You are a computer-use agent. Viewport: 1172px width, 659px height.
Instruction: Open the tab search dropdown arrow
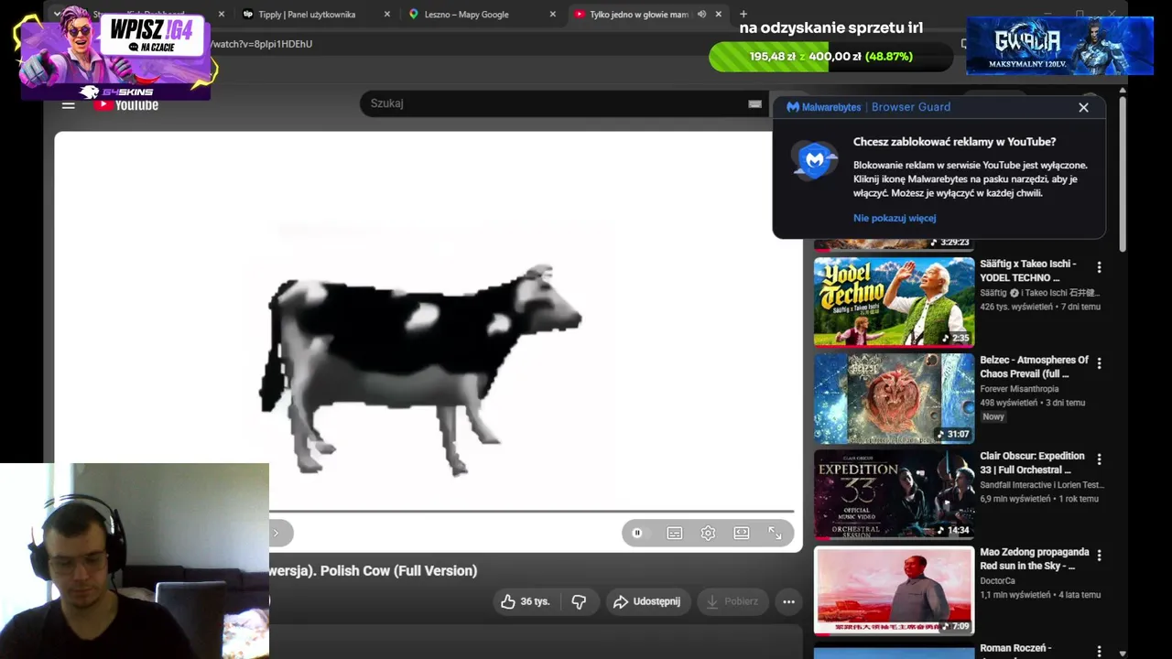click(57, 15)
